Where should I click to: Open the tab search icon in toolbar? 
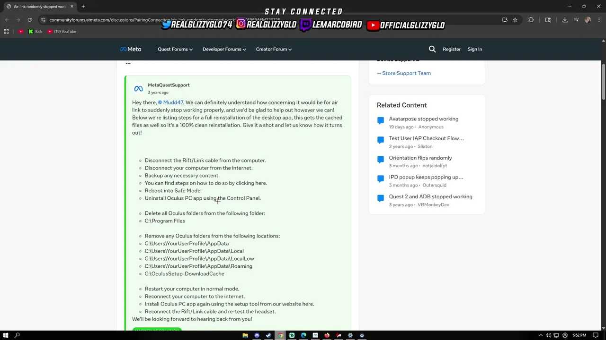pos(548,20)
